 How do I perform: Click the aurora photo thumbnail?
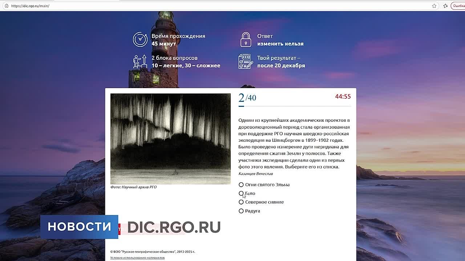pyautogui.click(x=170, y=139)
